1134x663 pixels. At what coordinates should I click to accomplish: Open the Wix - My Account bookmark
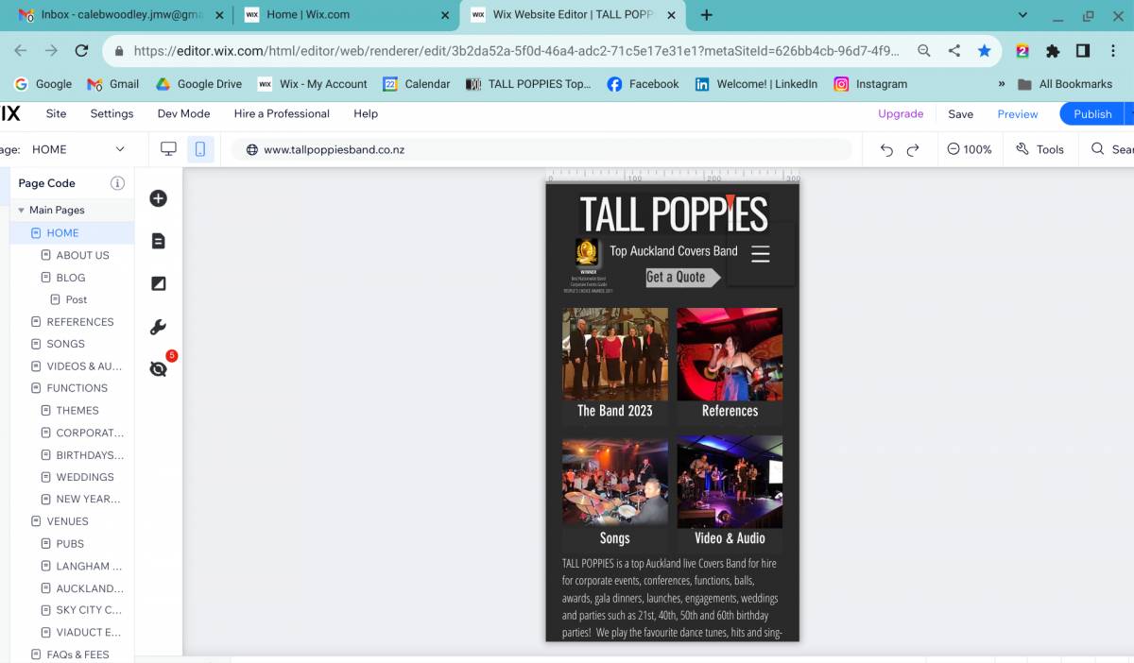pyautogui.click(x=313, y=84)
